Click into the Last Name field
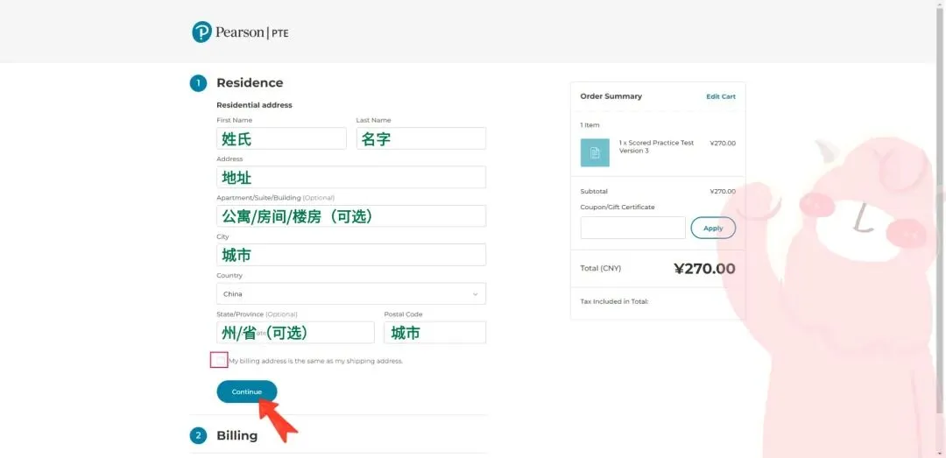 (421, 138)
